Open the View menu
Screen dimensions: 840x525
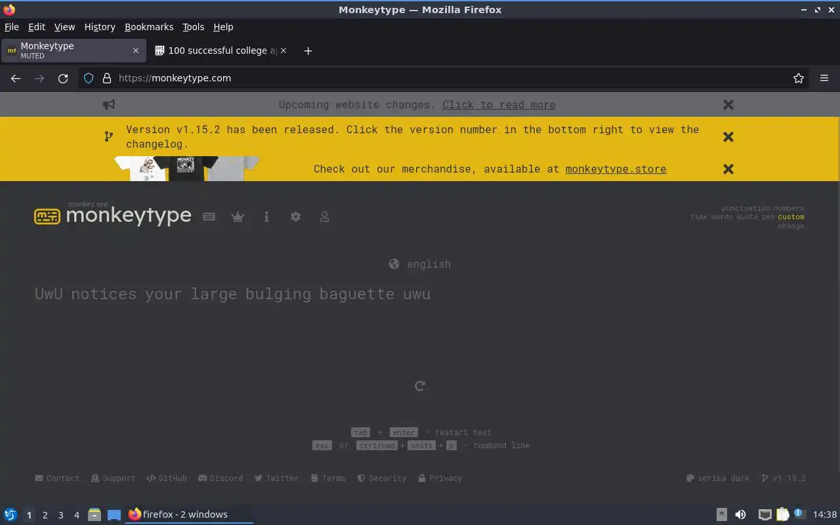tap(64, 27)
